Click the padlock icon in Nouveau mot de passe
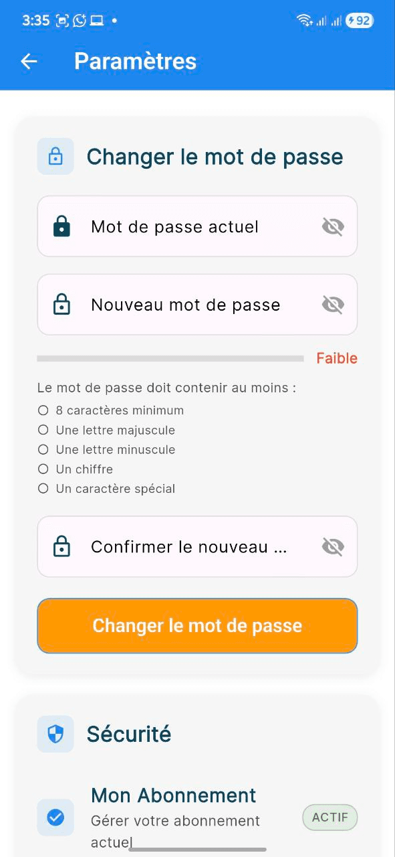The height and width of the screenshot is (857, 395). (x=62, y=304)
